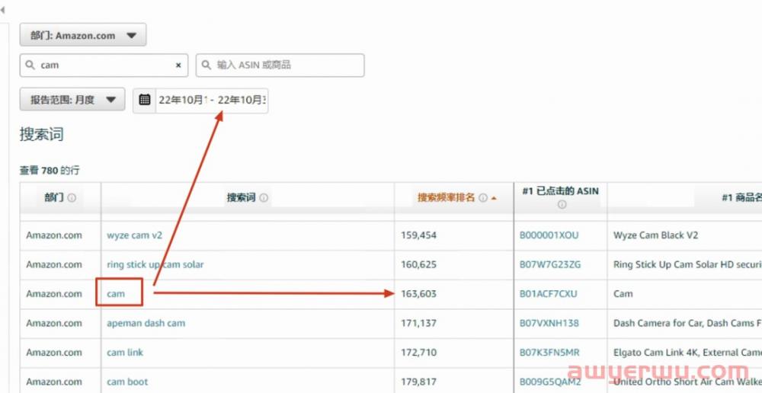762x393 pixels.
Task: Click the 查看 780 的行 row count text
Action: click(50, 171)
